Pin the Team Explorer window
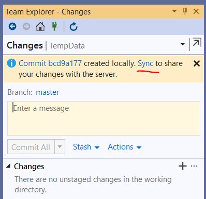206x199 pixels. pos(185,11)
